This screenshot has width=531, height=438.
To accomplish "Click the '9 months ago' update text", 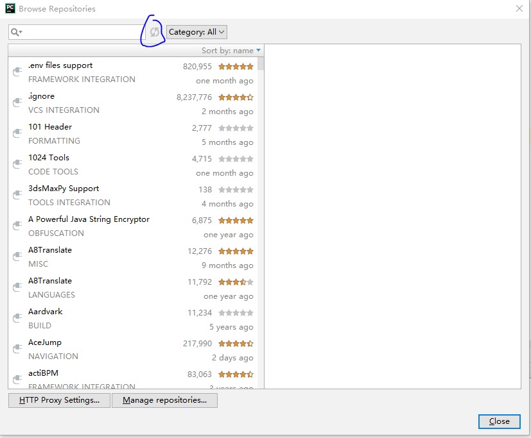I will (227, 265).
